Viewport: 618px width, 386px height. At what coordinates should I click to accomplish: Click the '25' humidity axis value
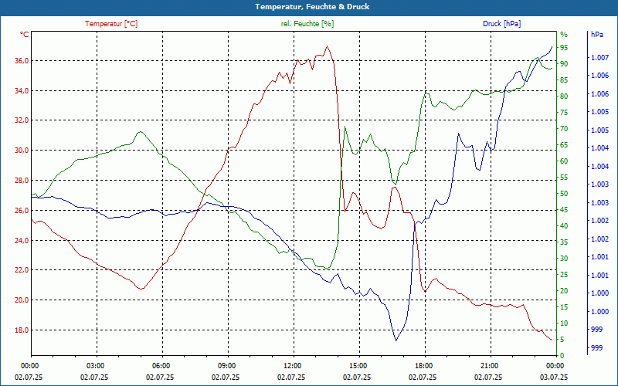tap(564, 275)
